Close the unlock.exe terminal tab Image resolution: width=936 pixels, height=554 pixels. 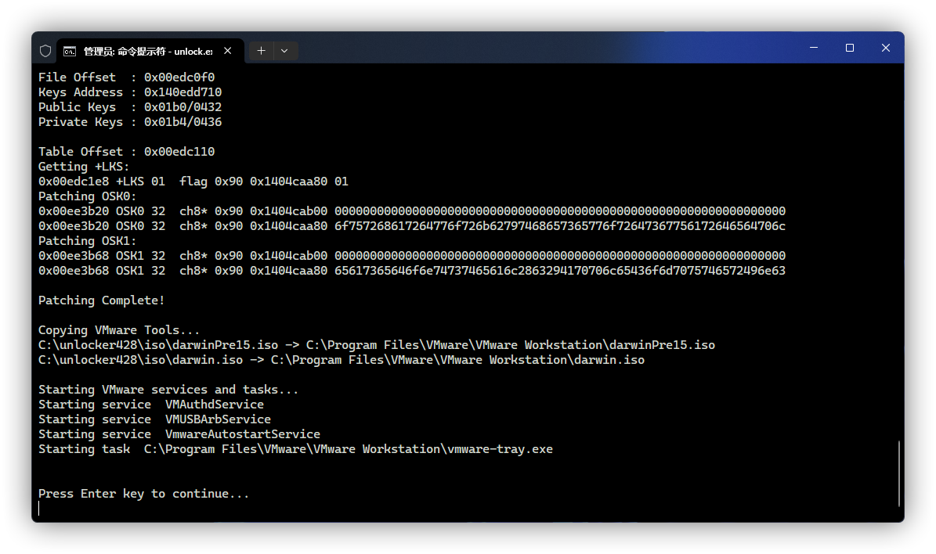227,52
